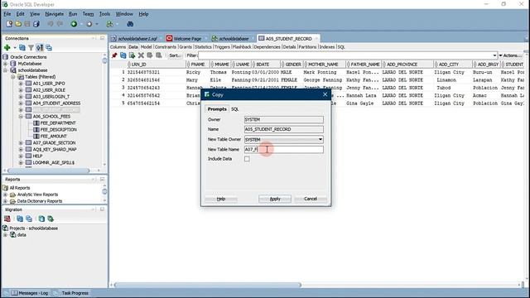Click the Forward navigation arrow icon
530x298 pixels.
point(89,24)
